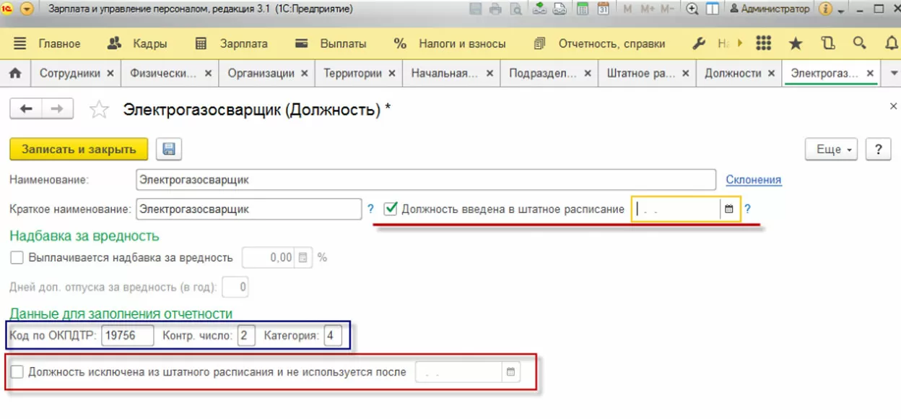Uncheck "Должность введена в штатное расписание"
The image size is (901, 419).
pyautogui.click(x=391, y=209)
